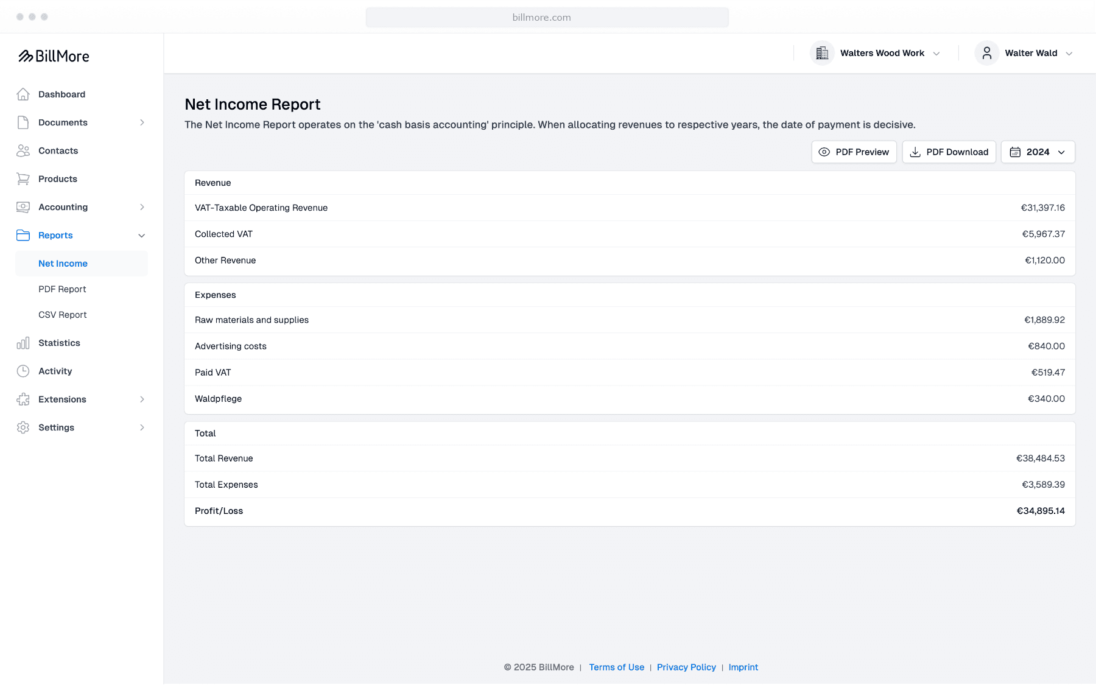Click the PDF Preview button
Screen dimensions: 1096x685
point(854,152)
